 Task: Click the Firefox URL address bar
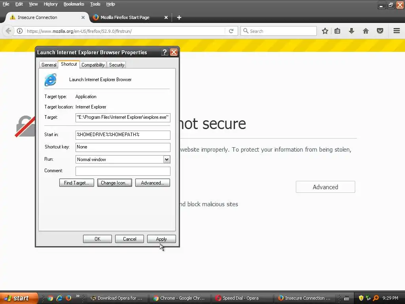click(x=125, y=31)
